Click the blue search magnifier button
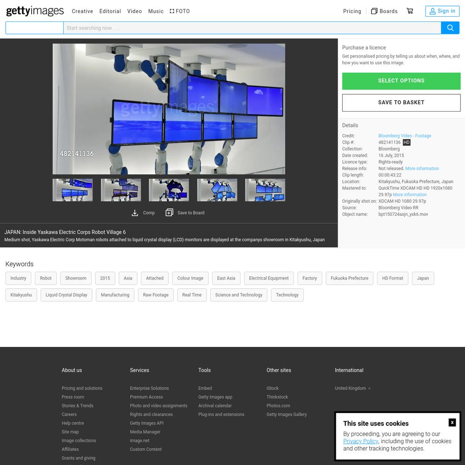 pos(450,28)
